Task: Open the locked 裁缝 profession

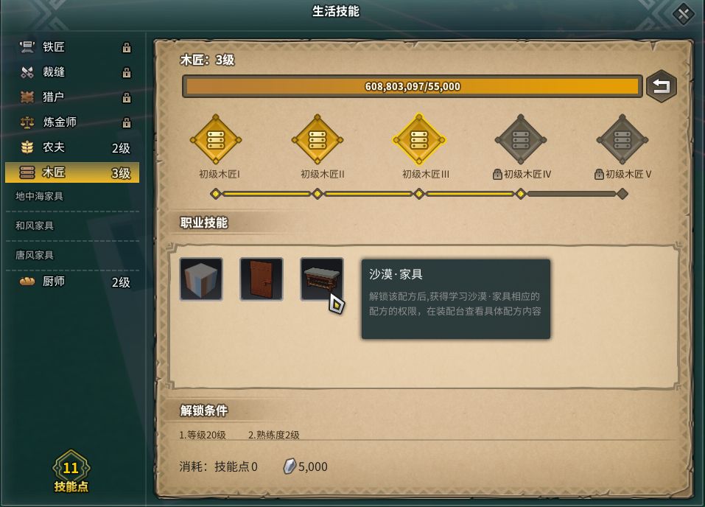Action: pos(72,72)
